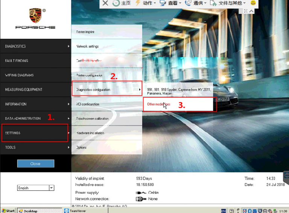Open VCI configuration entry
The height and width of the screenshot is (213, 289).
pyautogui.click(x=107, y=104)
